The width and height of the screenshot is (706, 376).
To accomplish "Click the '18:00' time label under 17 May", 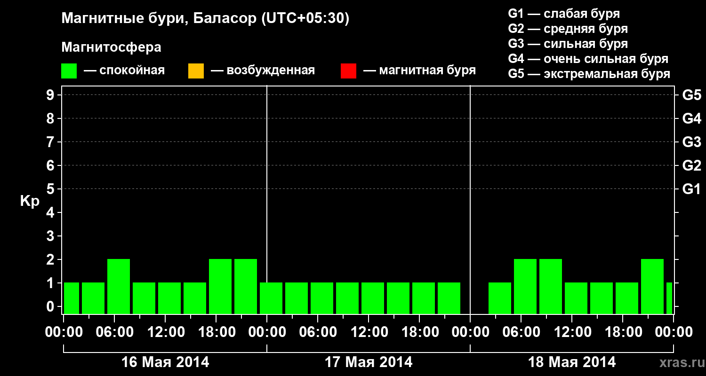I will click(x=420, y=332).
